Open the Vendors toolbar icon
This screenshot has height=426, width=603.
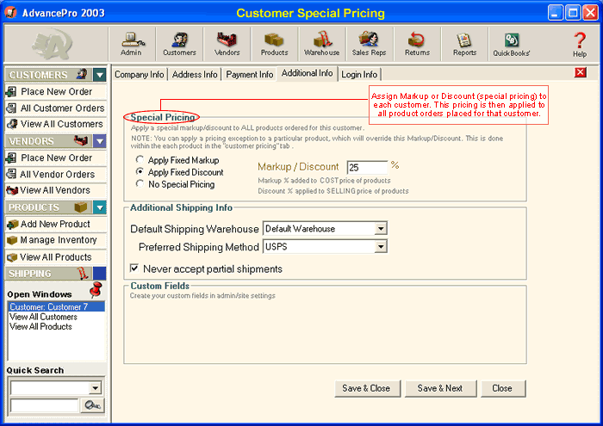(227, 44)
